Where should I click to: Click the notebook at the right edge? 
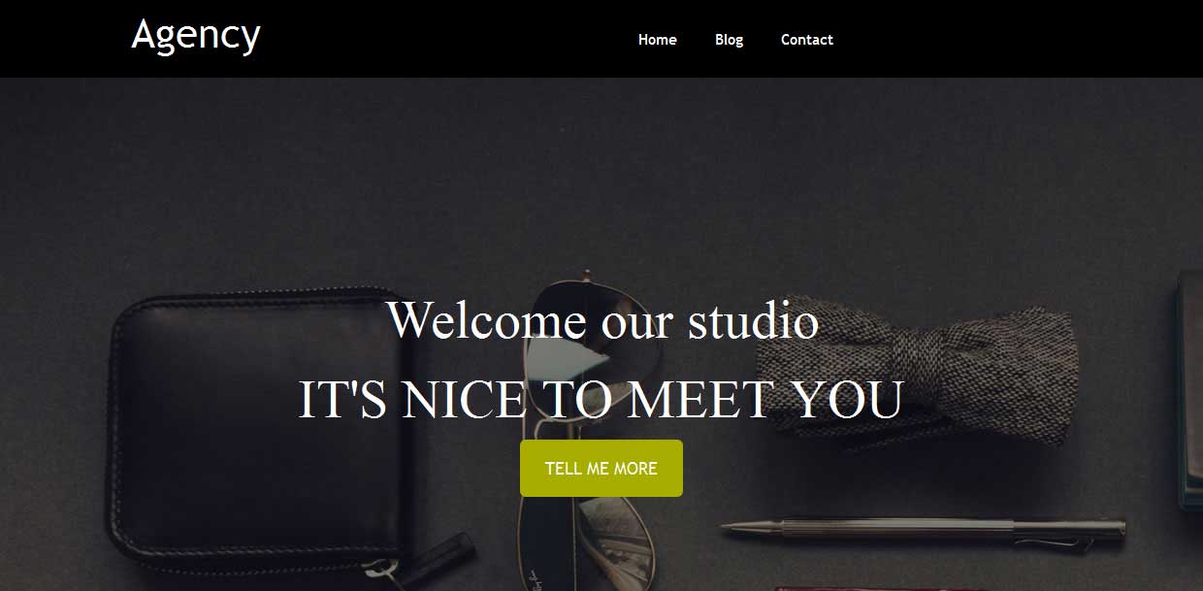1189,388
